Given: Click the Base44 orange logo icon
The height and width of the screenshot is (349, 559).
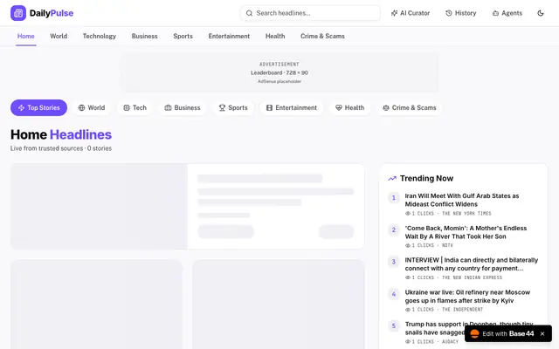Looking at the screenshot, I should pos(474,333).
